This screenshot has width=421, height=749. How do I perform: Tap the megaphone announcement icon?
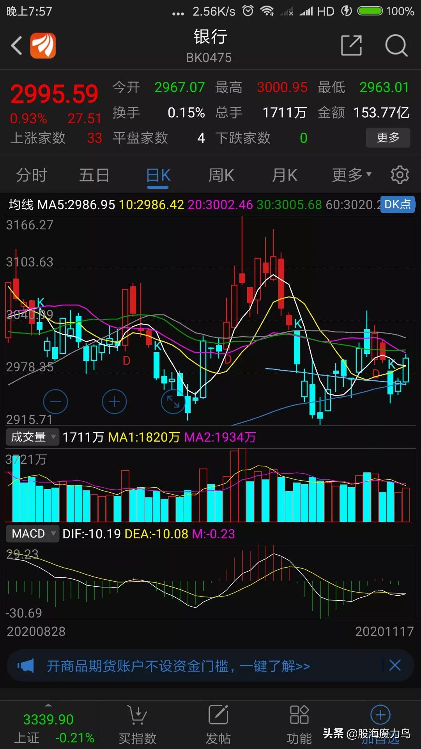point(26,666)
